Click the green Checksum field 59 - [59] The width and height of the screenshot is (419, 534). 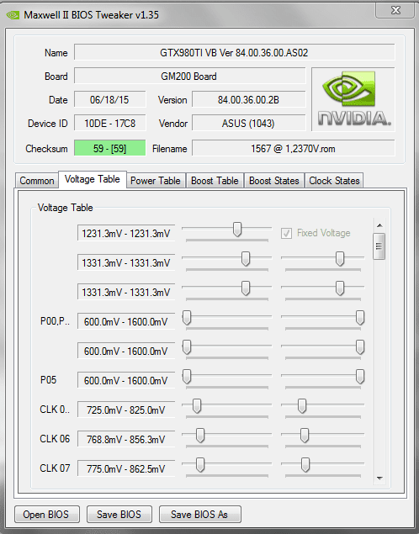coord(109,148)
